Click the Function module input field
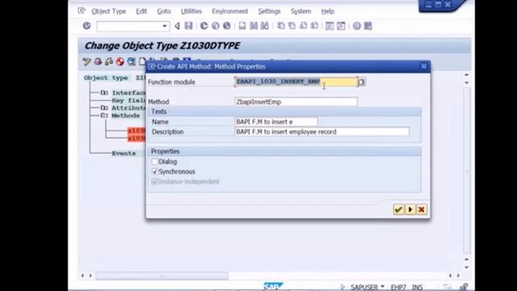517x291 pixels. point(296,82)
